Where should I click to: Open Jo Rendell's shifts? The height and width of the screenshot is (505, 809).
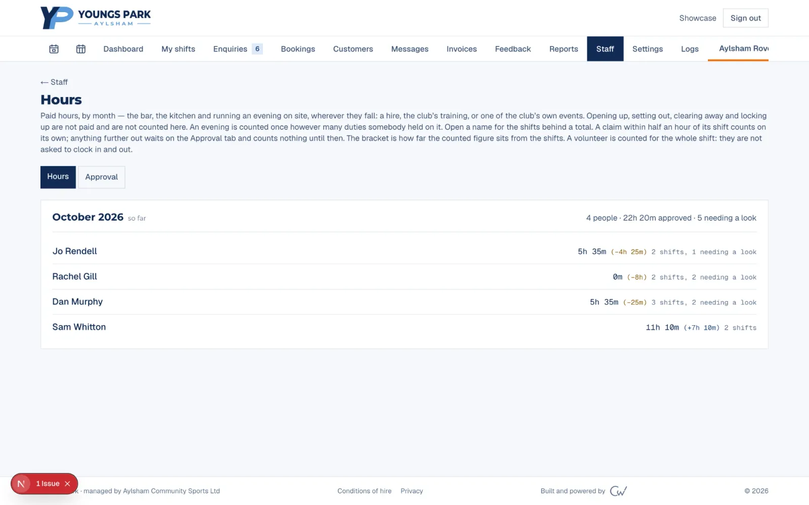click(x=404, y=251)
